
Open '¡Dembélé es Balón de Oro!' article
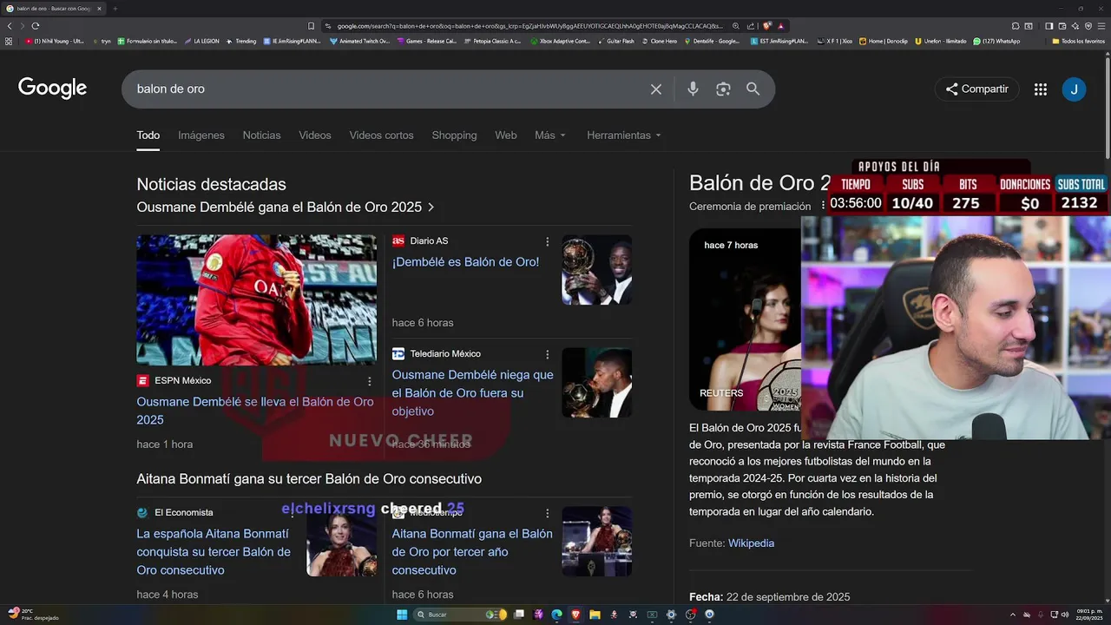coord(465,262)
